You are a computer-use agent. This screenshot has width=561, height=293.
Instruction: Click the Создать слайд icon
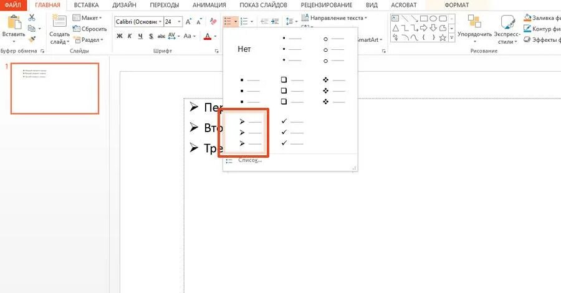pos(59,21)
